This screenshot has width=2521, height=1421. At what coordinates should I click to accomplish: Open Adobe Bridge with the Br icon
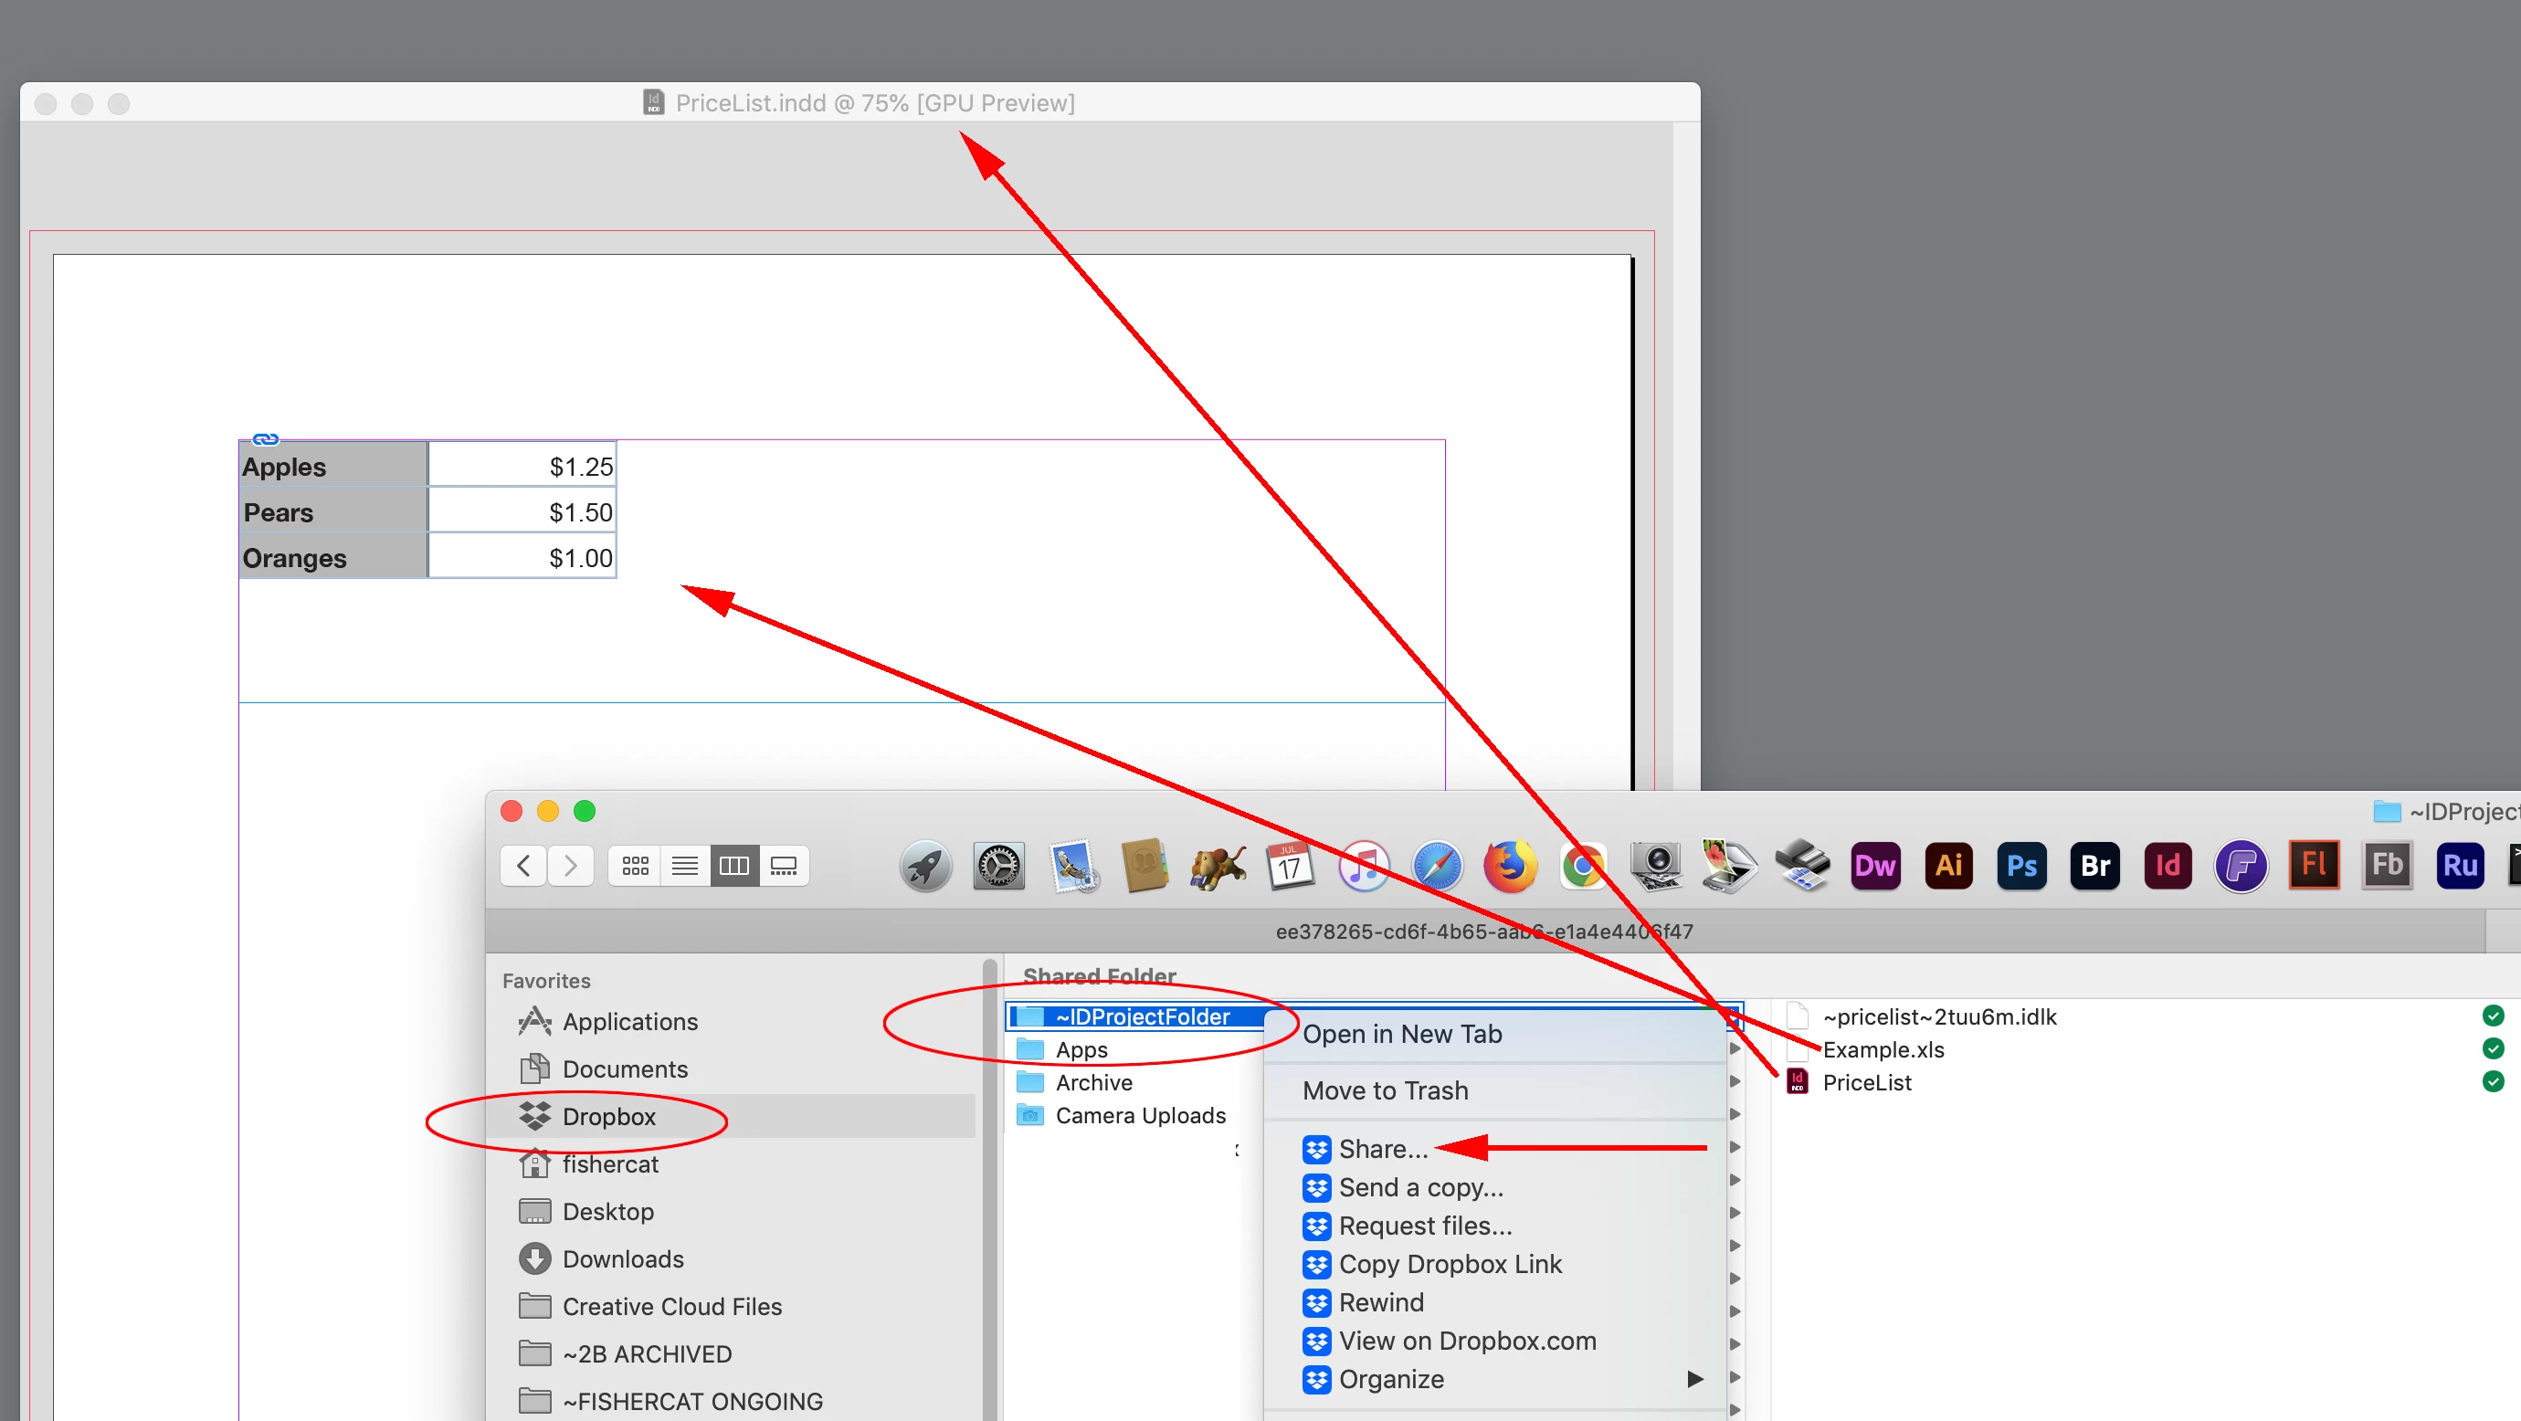(2094, 865)
